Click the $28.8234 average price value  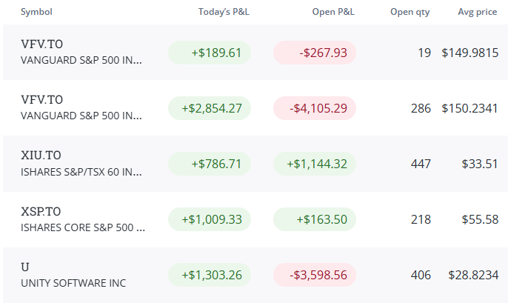(473, 275)
